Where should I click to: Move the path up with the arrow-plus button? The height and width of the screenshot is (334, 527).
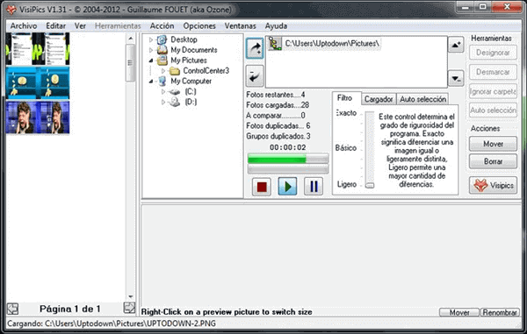coord(456,44)
